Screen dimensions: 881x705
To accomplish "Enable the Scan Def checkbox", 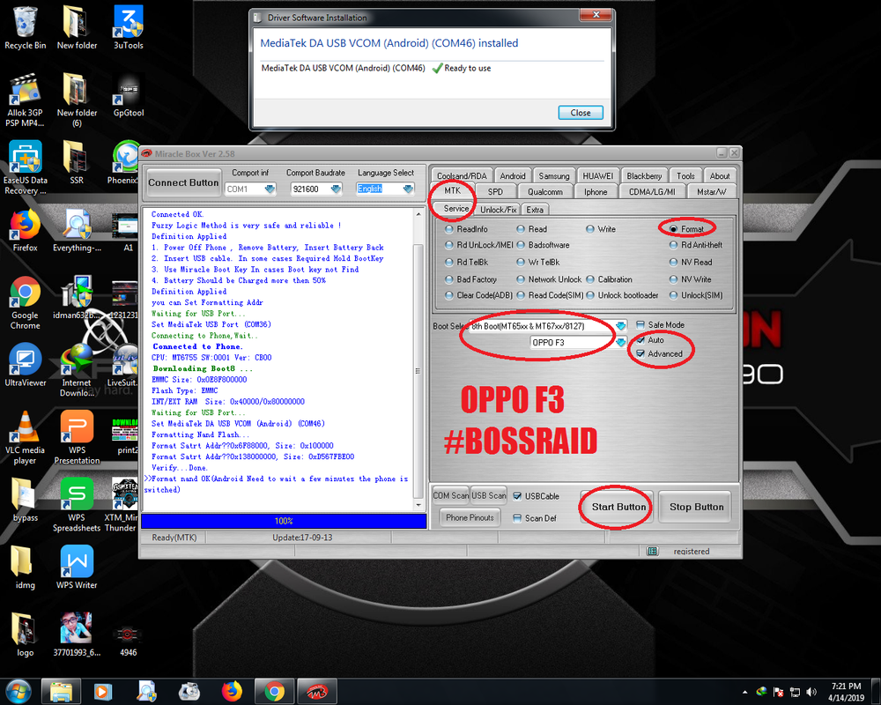I will pyautogui.click(x=535, y=518).
